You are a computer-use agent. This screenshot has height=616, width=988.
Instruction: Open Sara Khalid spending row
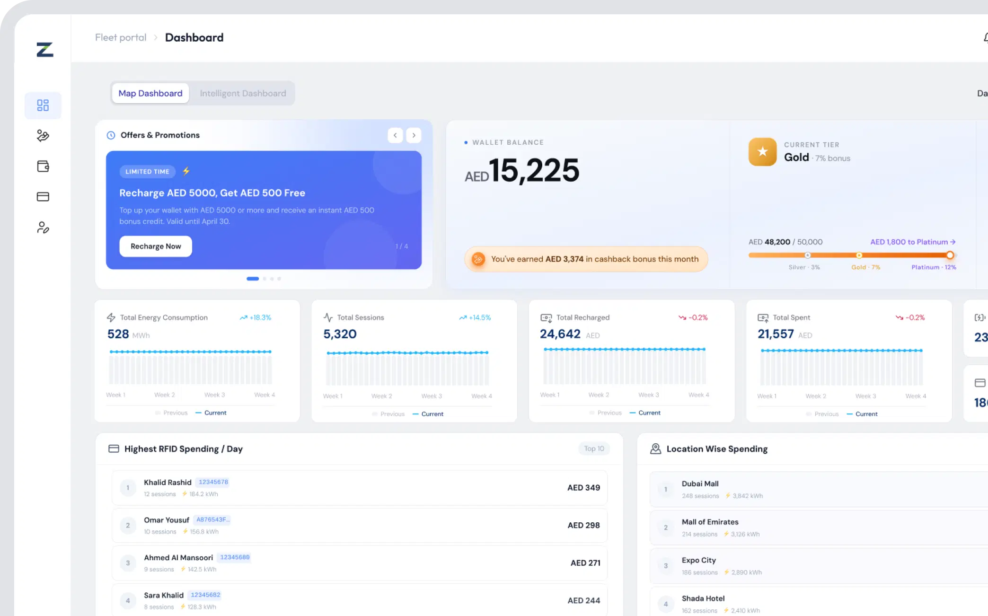tap(360, 600)
